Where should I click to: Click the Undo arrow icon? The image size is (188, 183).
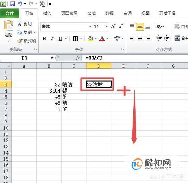point(20,4)
